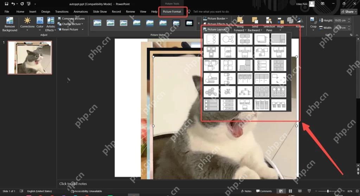Screen dimensions: 360x196
Task: Click the Remove Background tool
Action: tap(9, 24)
